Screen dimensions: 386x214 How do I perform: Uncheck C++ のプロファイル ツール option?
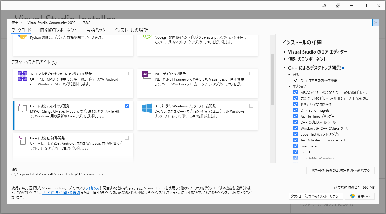(296, 122)
